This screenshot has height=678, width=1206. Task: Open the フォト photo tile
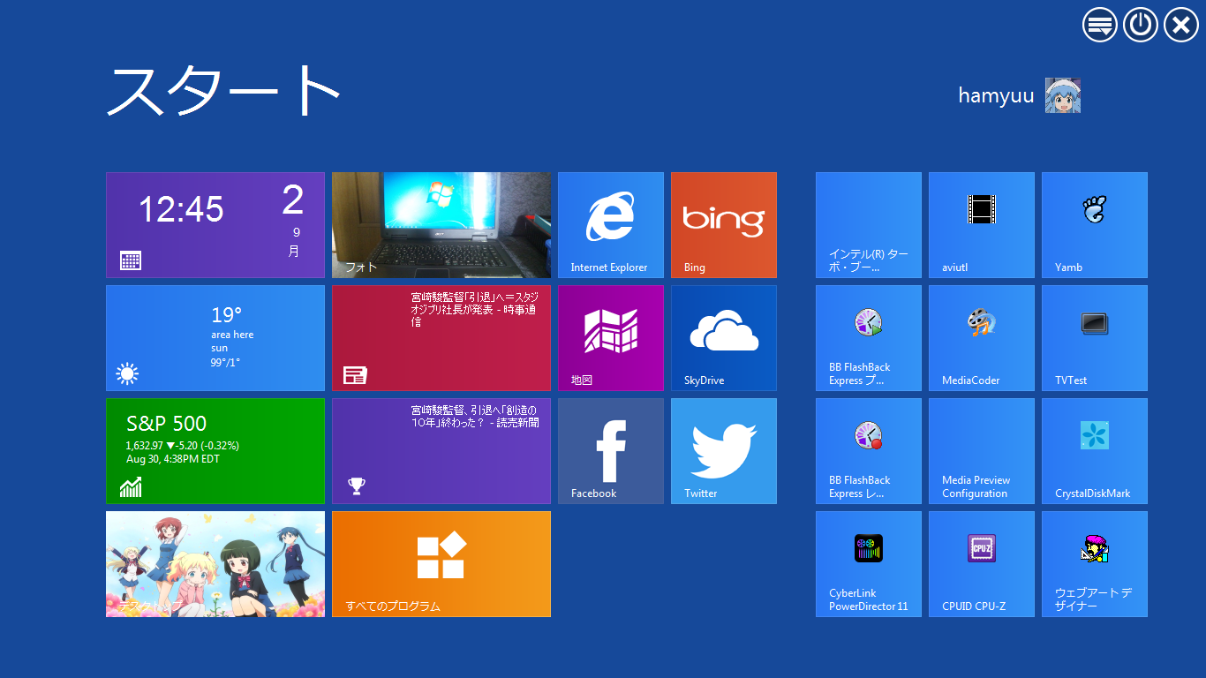point(441,225)
